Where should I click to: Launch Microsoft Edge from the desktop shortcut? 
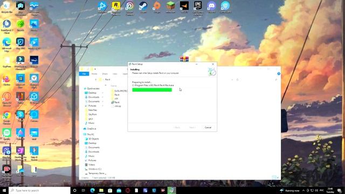point(6,44)
